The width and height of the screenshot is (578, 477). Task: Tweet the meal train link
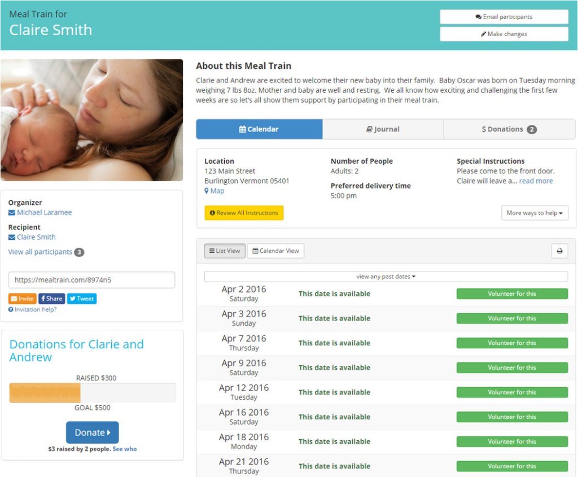[x=82, y=299]
